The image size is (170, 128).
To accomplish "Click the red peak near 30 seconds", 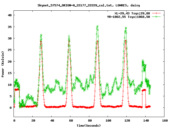I will 41,41.
